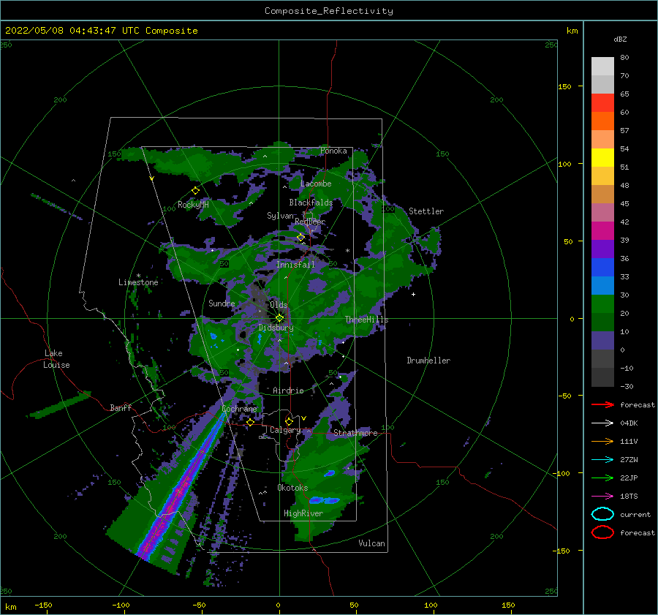Click the Drumheller label
The width and height of the screenshot is (658, 615).
pos(428,361)
